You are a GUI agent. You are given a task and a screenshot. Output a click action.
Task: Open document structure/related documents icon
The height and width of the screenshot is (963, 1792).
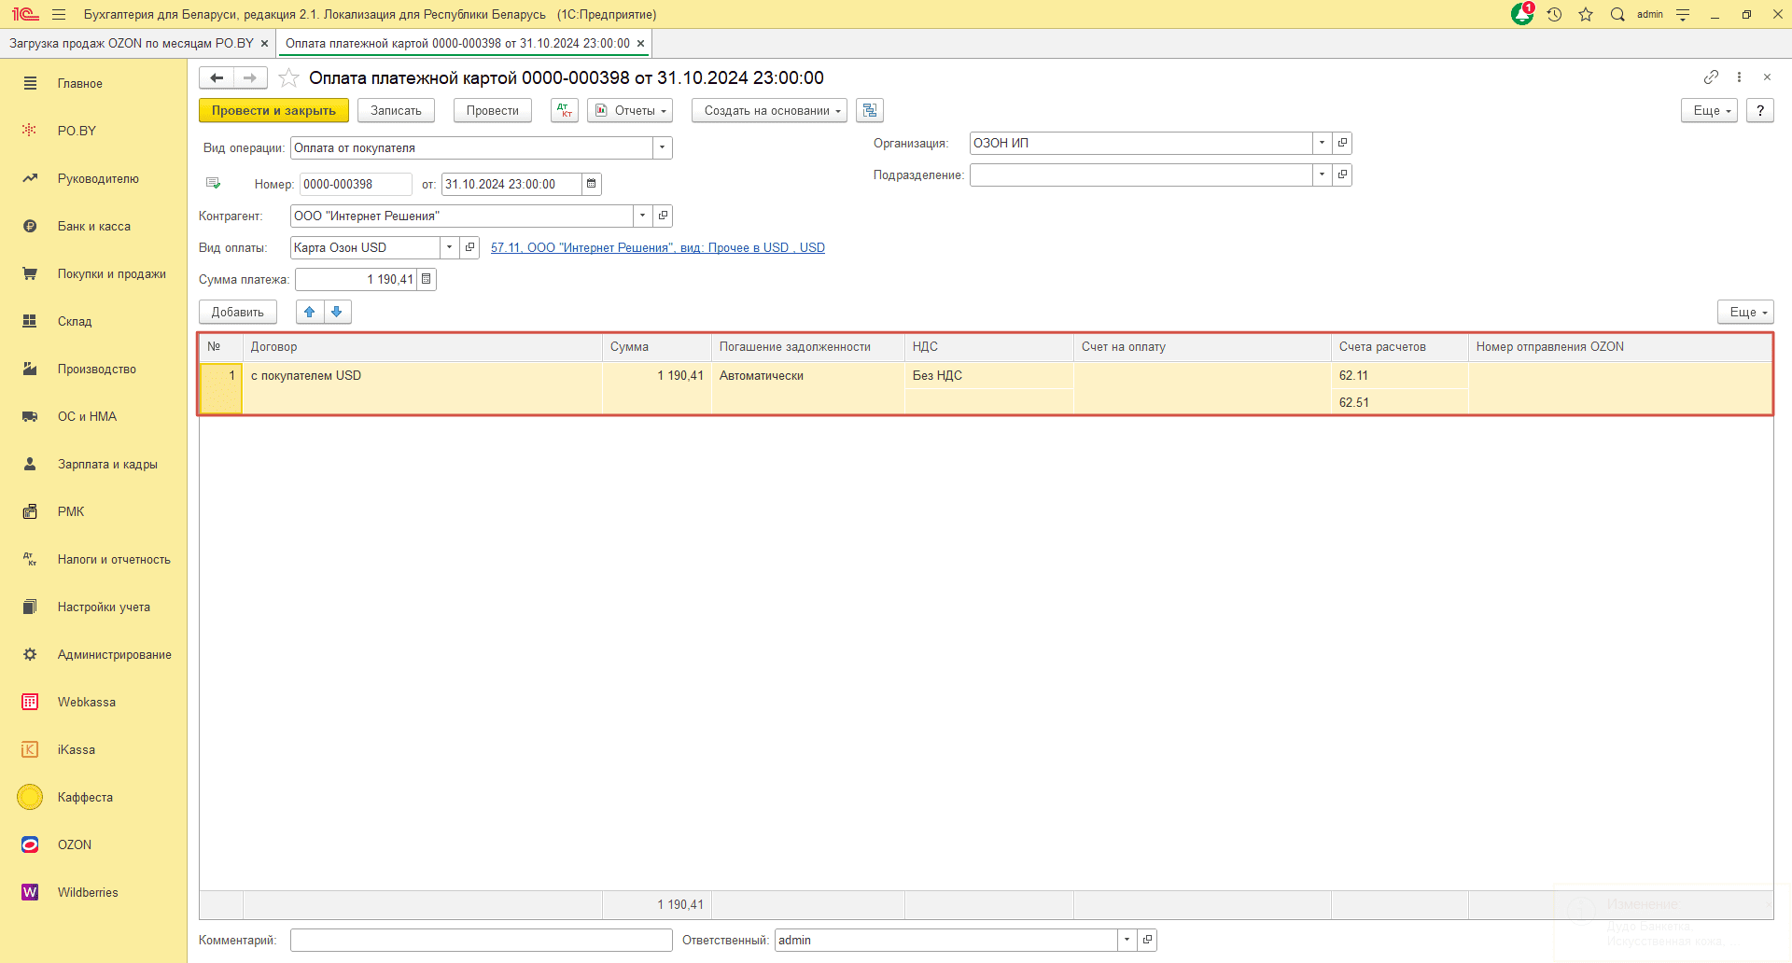tap(870, 110)
